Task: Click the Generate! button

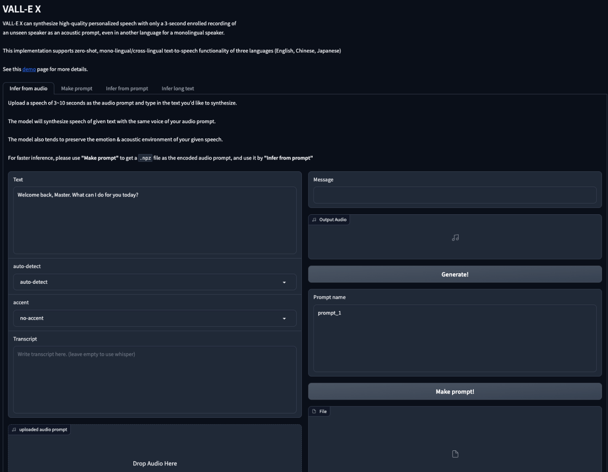Action: point(455,274)
